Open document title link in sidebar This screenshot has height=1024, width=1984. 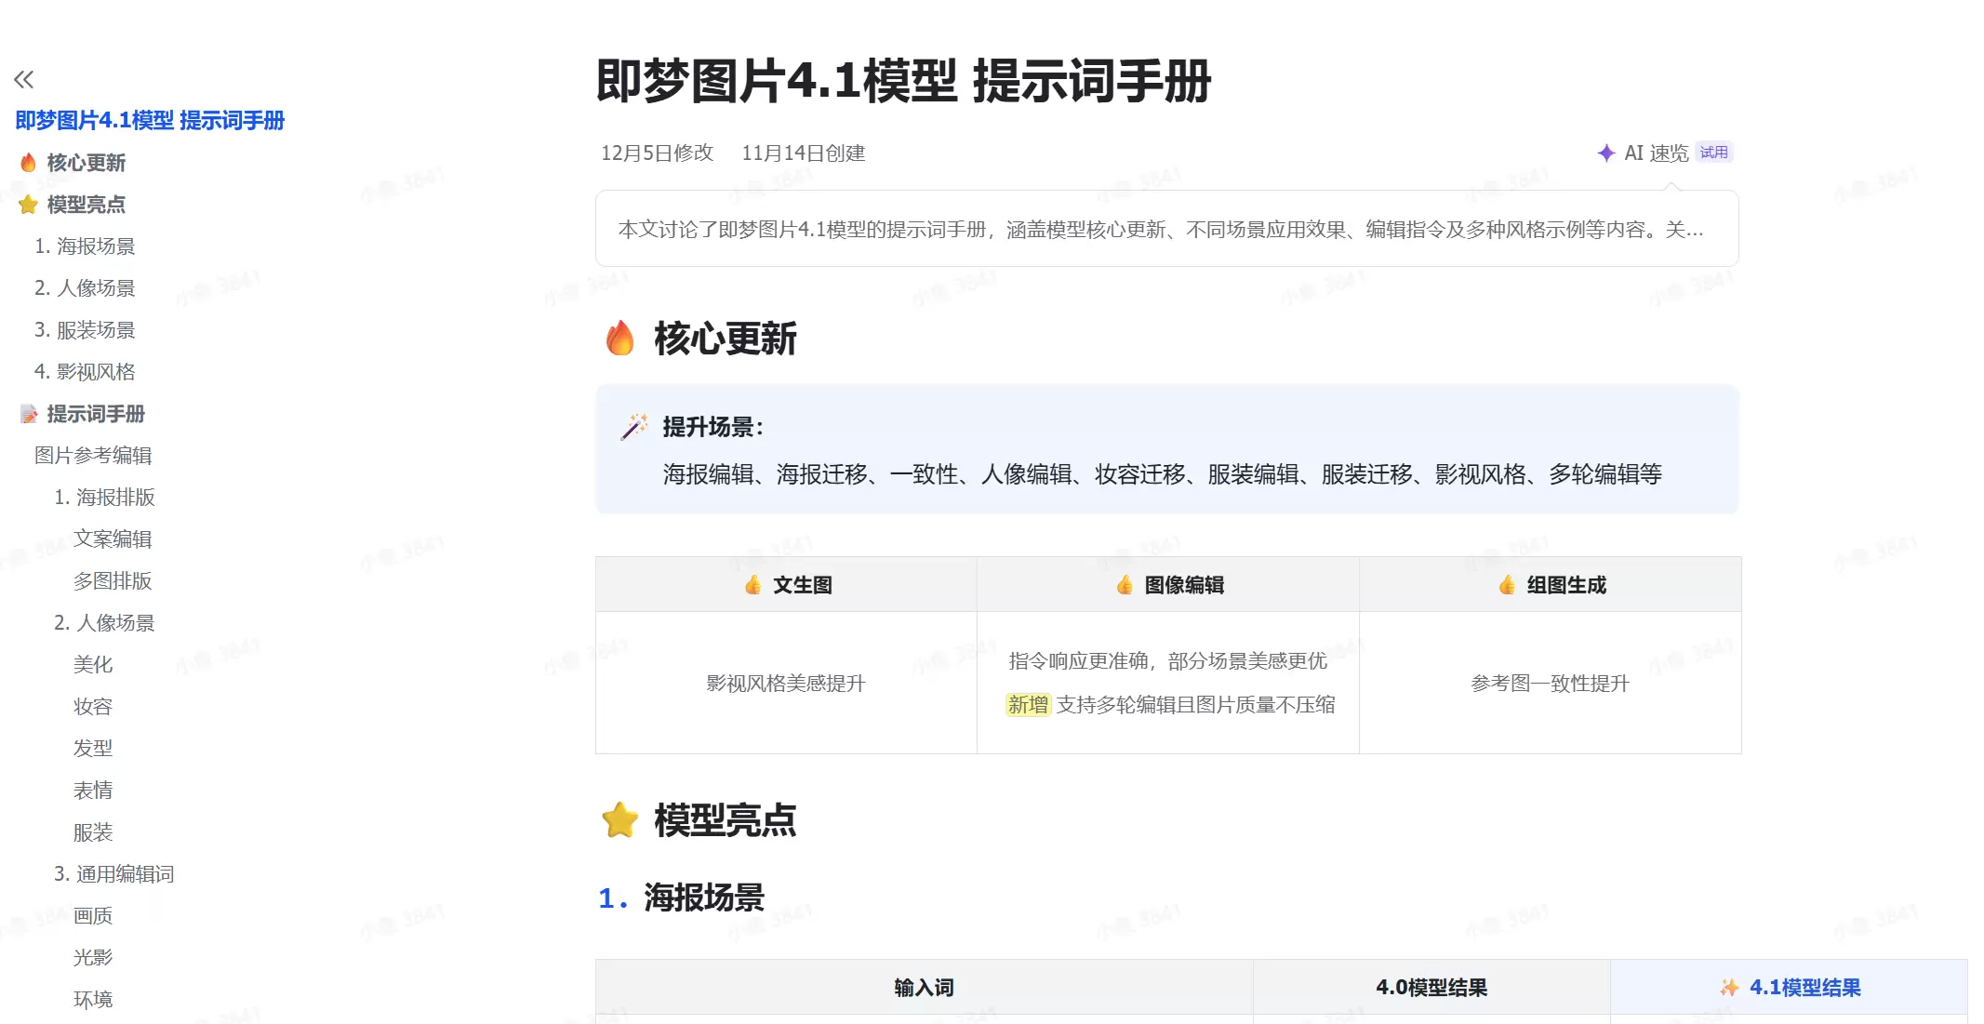coord(149,121)
